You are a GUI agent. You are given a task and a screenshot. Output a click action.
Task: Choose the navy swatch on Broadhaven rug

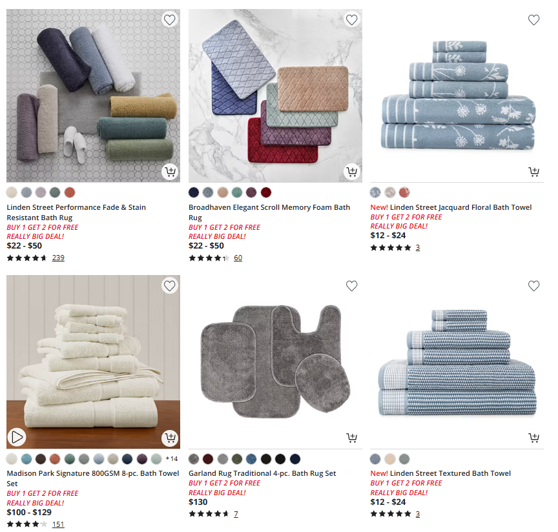click(194, 192)
